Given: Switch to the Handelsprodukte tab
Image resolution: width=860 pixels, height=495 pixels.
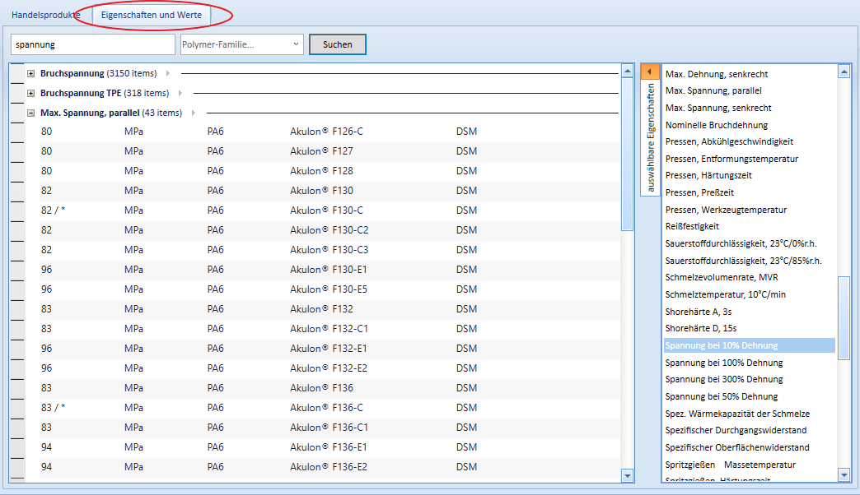Looking at the screenshot, I should (45, 15).
